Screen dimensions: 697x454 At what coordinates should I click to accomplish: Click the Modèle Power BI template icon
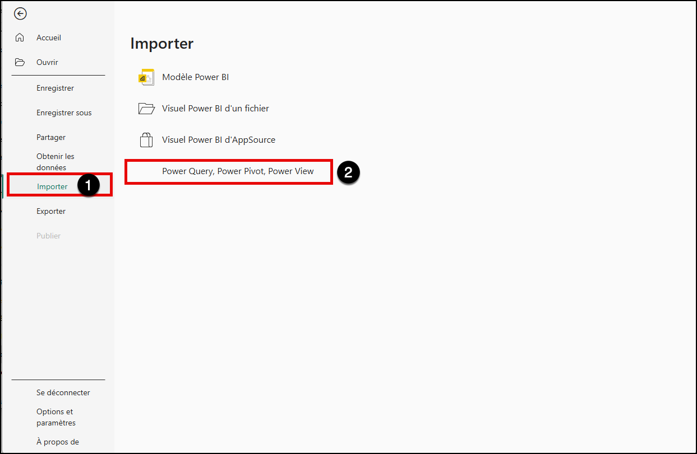click(x=146, y=77)
